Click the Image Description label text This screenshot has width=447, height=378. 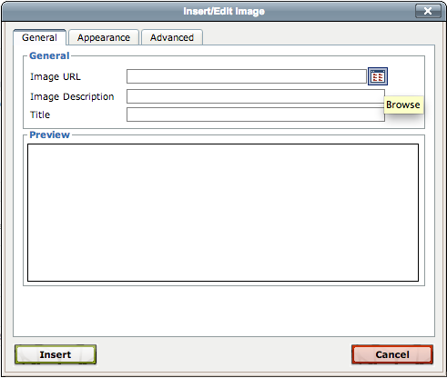[x=72, y=96]
